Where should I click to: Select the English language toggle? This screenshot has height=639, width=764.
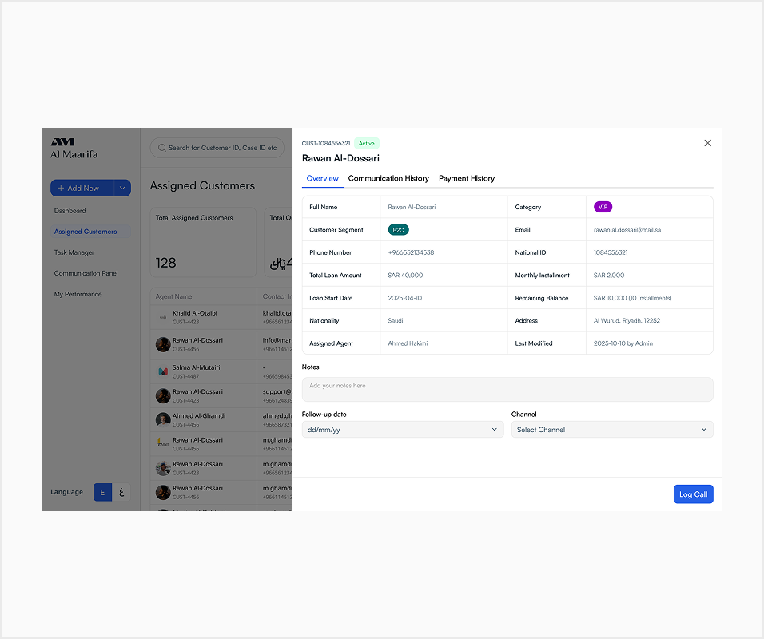click(x=102, y=492)
